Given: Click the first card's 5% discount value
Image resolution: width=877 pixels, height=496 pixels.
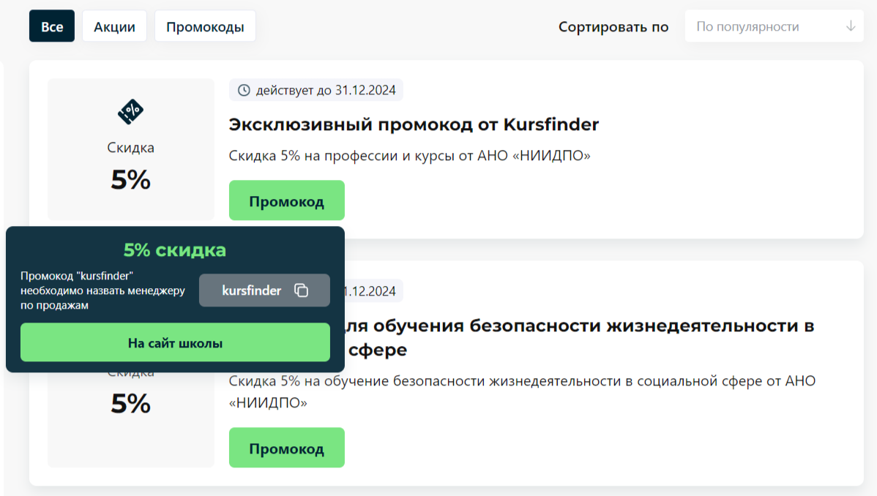Looking at the screenshot, I should [x=131, y=179].
